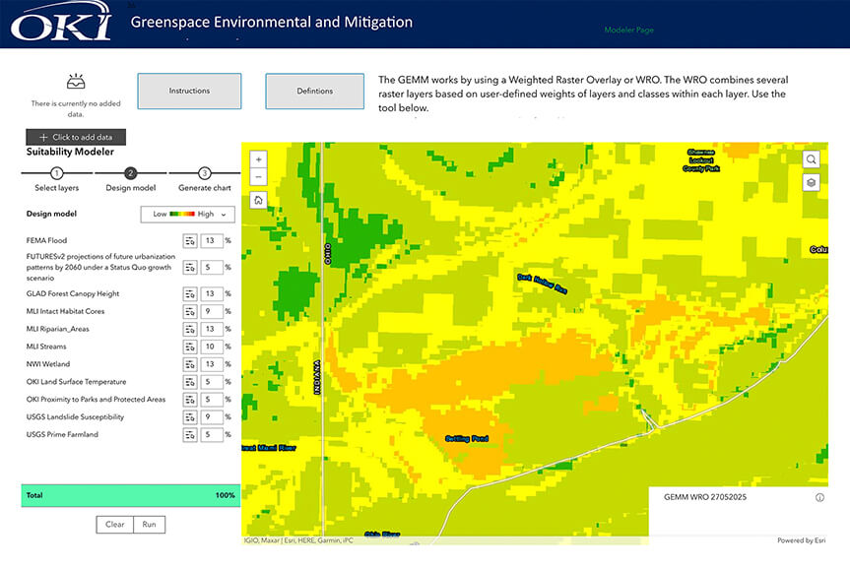Zoom in on the map with plus icon

coord(257,158)
